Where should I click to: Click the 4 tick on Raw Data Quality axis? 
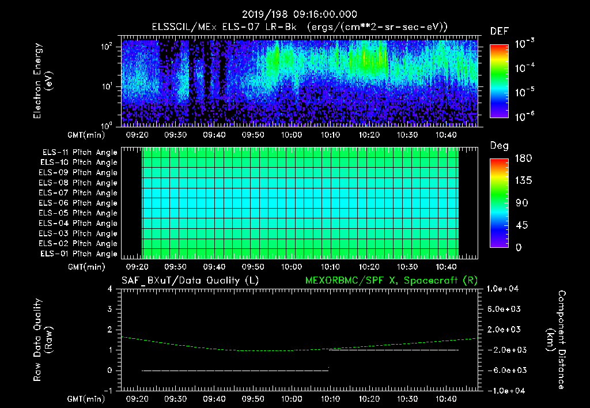(110, 289)
